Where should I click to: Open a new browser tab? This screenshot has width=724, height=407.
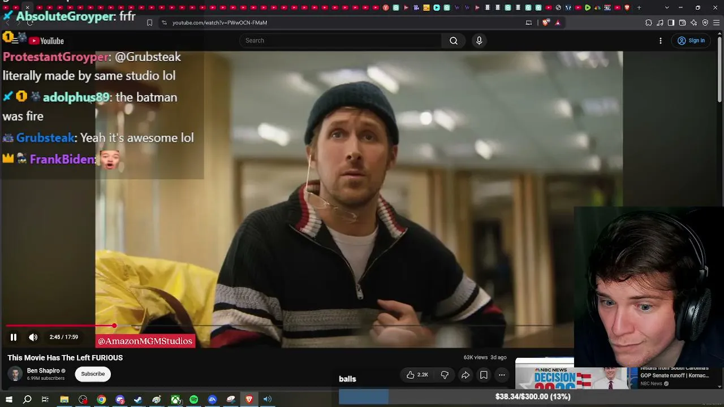click(x=639, y=7)
